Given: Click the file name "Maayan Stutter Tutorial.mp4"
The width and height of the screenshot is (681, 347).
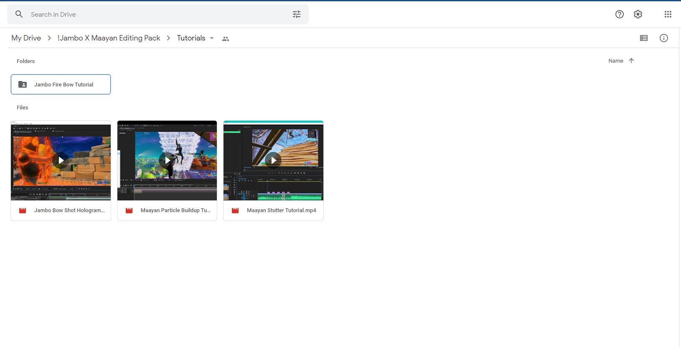Looking at the screenshot, I should coord(282,210).
